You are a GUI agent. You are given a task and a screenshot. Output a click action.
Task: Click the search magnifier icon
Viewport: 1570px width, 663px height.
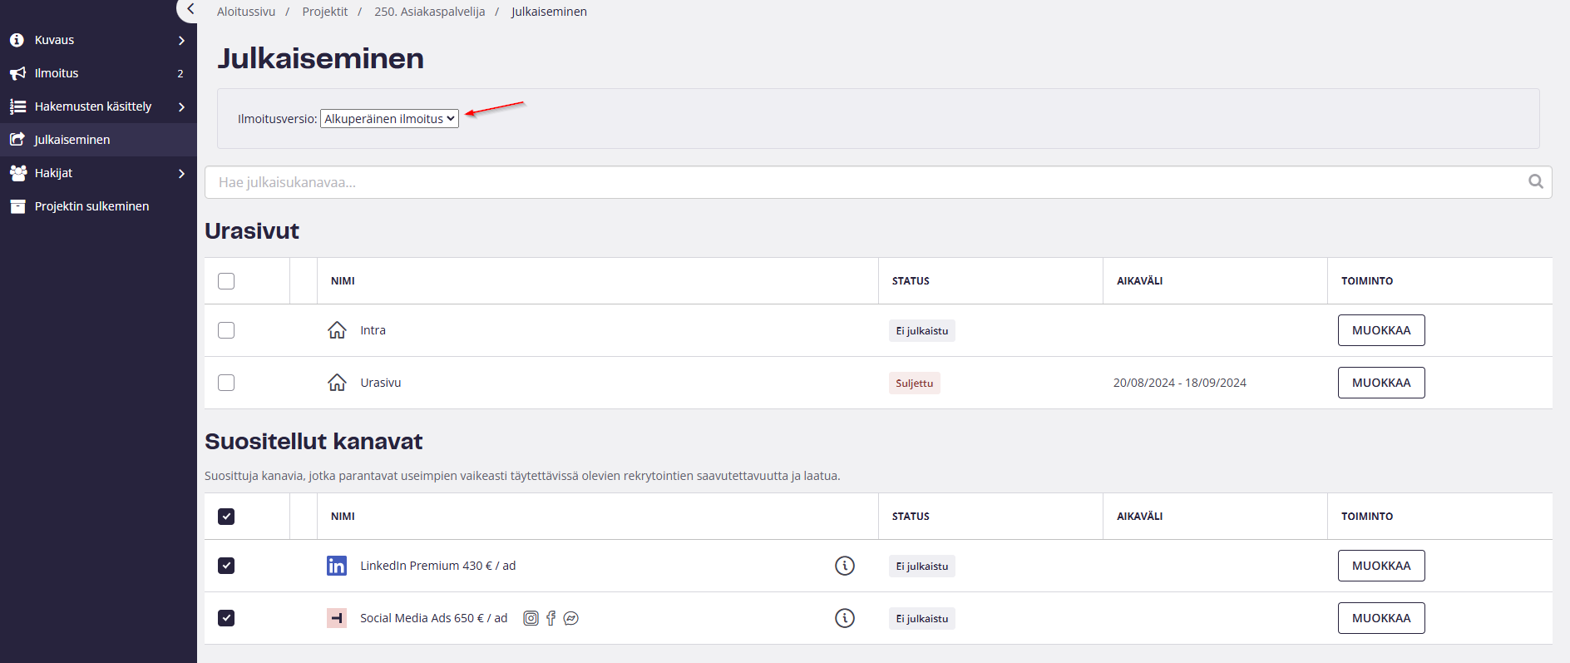1535,181
